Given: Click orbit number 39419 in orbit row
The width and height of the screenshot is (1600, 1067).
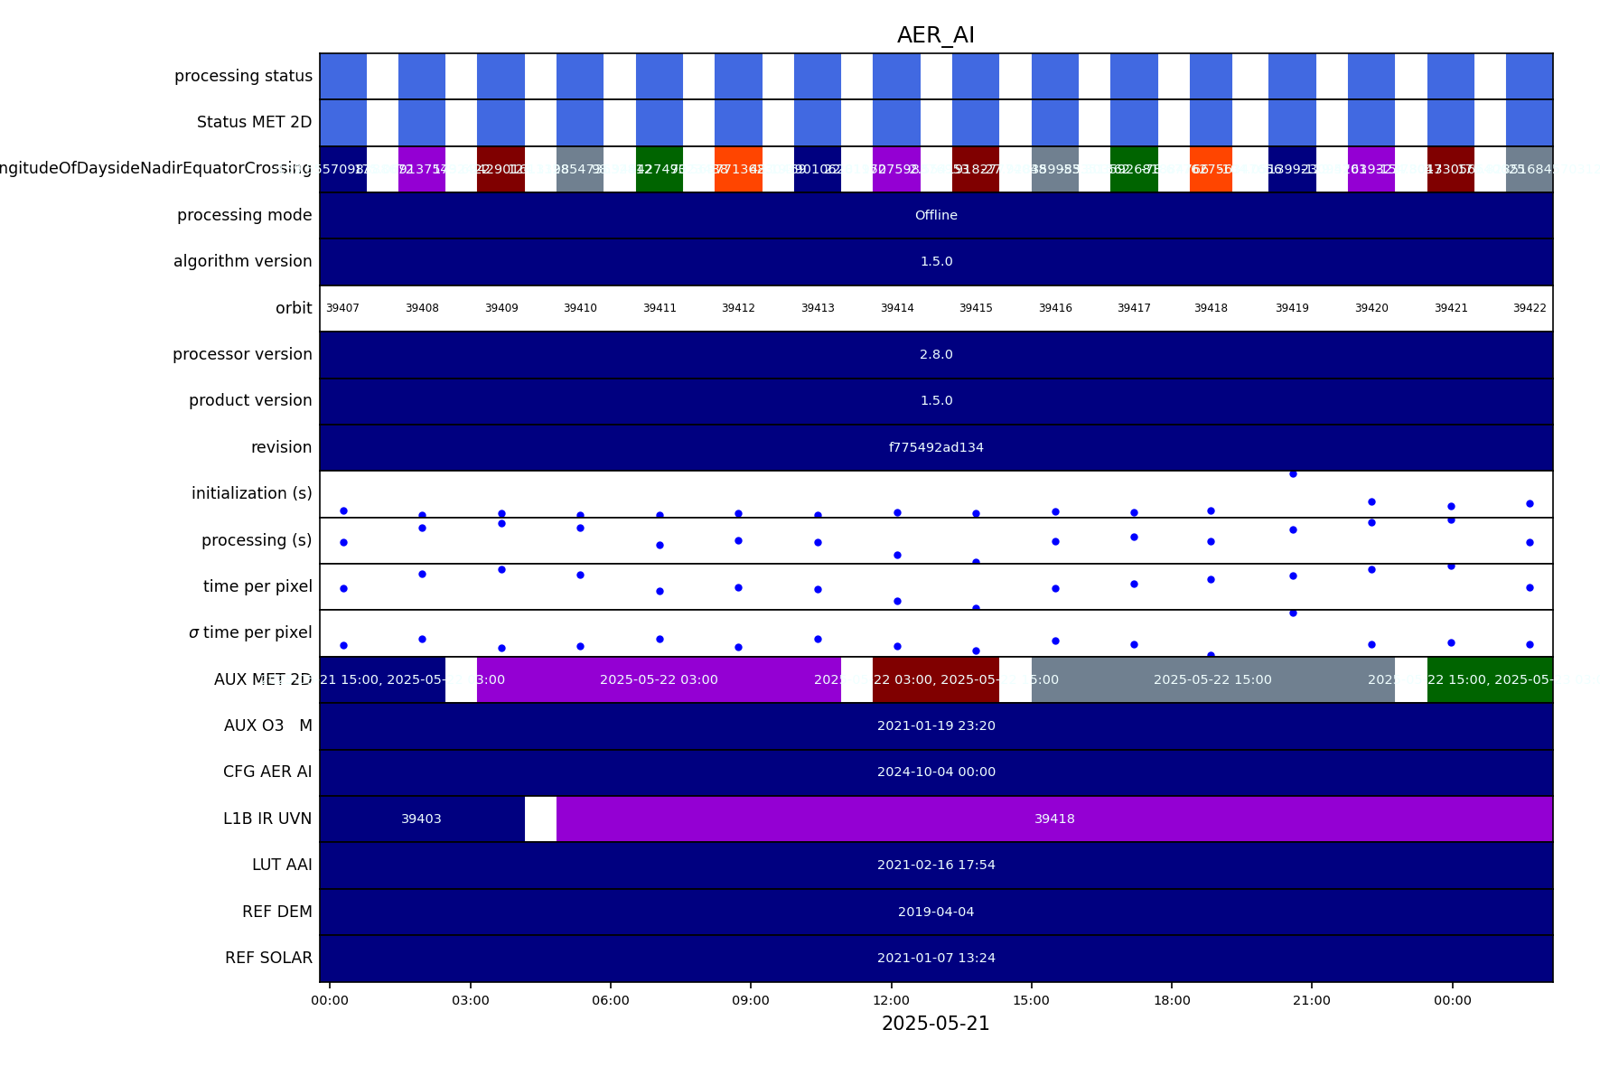Looking at the screenshot, I should [x=1291, y=308].
